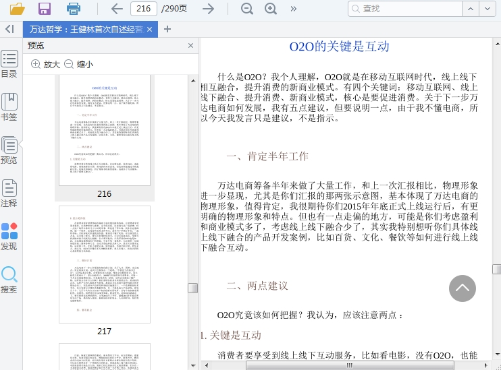Click horizontal scrollbar left arrow

(x=207, y=365)
